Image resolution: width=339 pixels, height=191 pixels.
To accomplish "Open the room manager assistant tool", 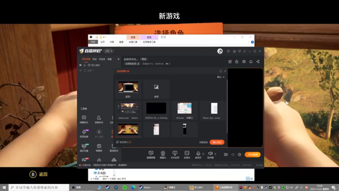I will tap(99, 119).
